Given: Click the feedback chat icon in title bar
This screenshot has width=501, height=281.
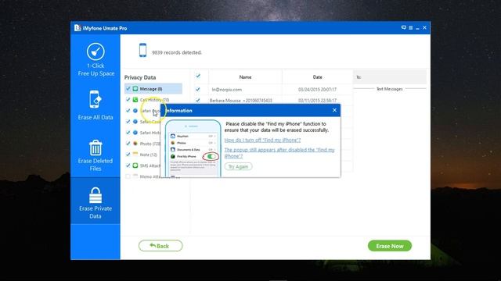Looking at the screenshot, I should pos(404,28).
